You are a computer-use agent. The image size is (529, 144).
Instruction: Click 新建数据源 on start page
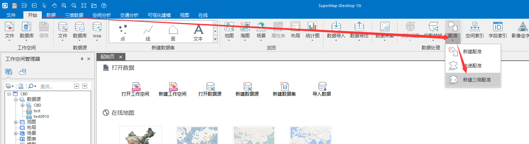(247, 89)
